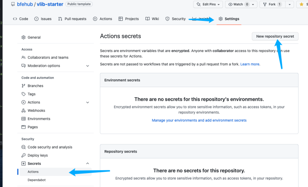
Task: Click the browser icon beside Pages
Action: pos(23,127)
